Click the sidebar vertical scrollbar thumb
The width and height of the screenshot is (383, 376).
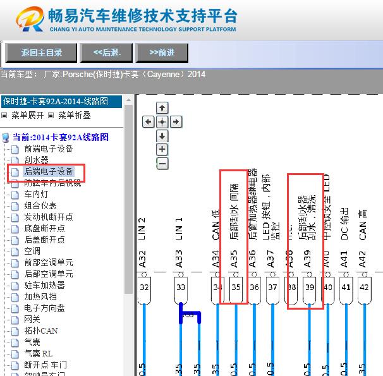(x=128, y=200)
